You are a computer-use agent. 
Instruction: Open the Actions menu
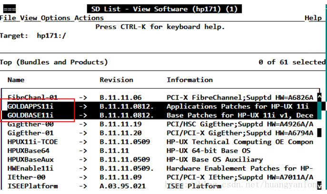(x=89, y=18)
